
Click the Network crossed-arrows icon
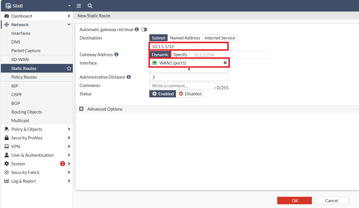(x=7, y=25)
